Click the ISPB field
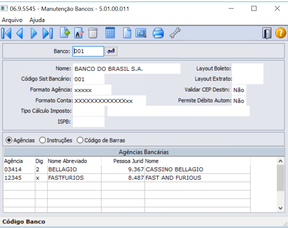The height and width of the screenshot is (228, 288). [x=89, y=122]
